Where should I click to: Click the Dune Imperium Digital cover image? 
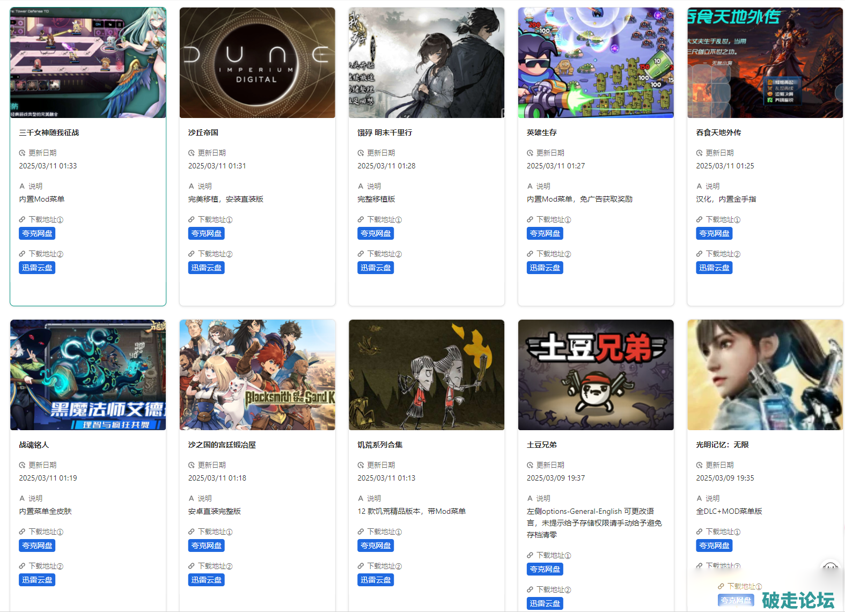tap(257, 63)
